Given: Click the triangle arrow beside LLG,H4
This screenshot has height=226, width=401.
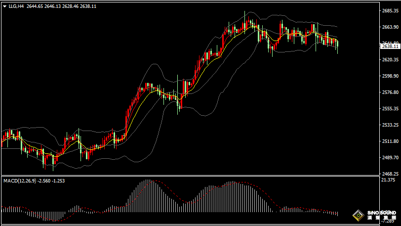Looking at the screenshot, I should click(4, 6).
